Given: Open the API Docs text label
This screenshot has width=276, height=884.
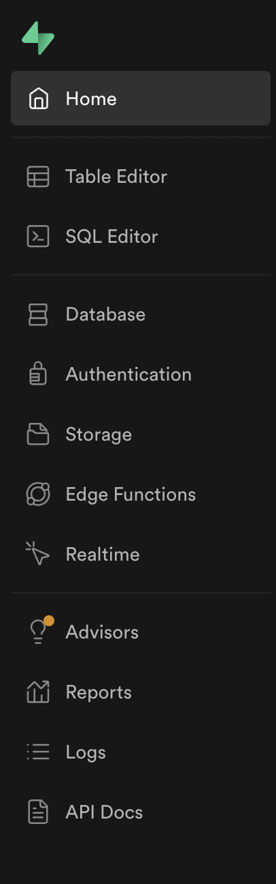Looking at the screenshot, I should [x=104, y=812].
